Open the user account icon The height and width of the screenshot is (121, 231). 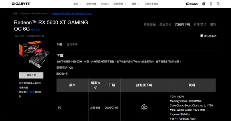tap(211, 4)
